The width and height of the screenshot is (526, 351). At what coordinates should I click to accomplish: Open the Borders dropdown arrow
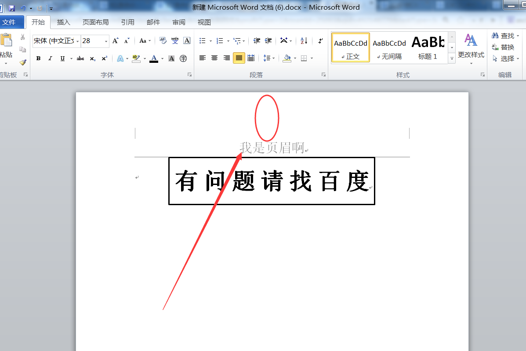point(312,58)
